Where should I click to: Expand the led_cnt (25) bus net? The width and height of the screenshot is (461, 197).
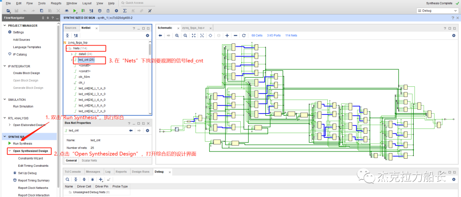click(71, 60)
